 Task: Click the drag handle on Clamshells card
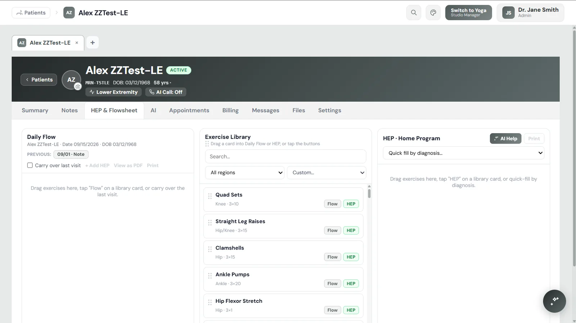tap(210, 249)
